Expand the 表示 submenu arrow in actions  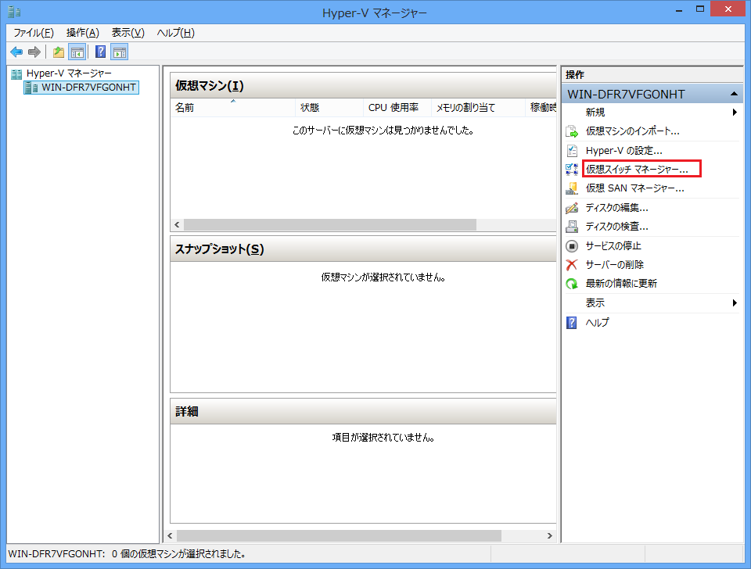click(x=735, y=303)
